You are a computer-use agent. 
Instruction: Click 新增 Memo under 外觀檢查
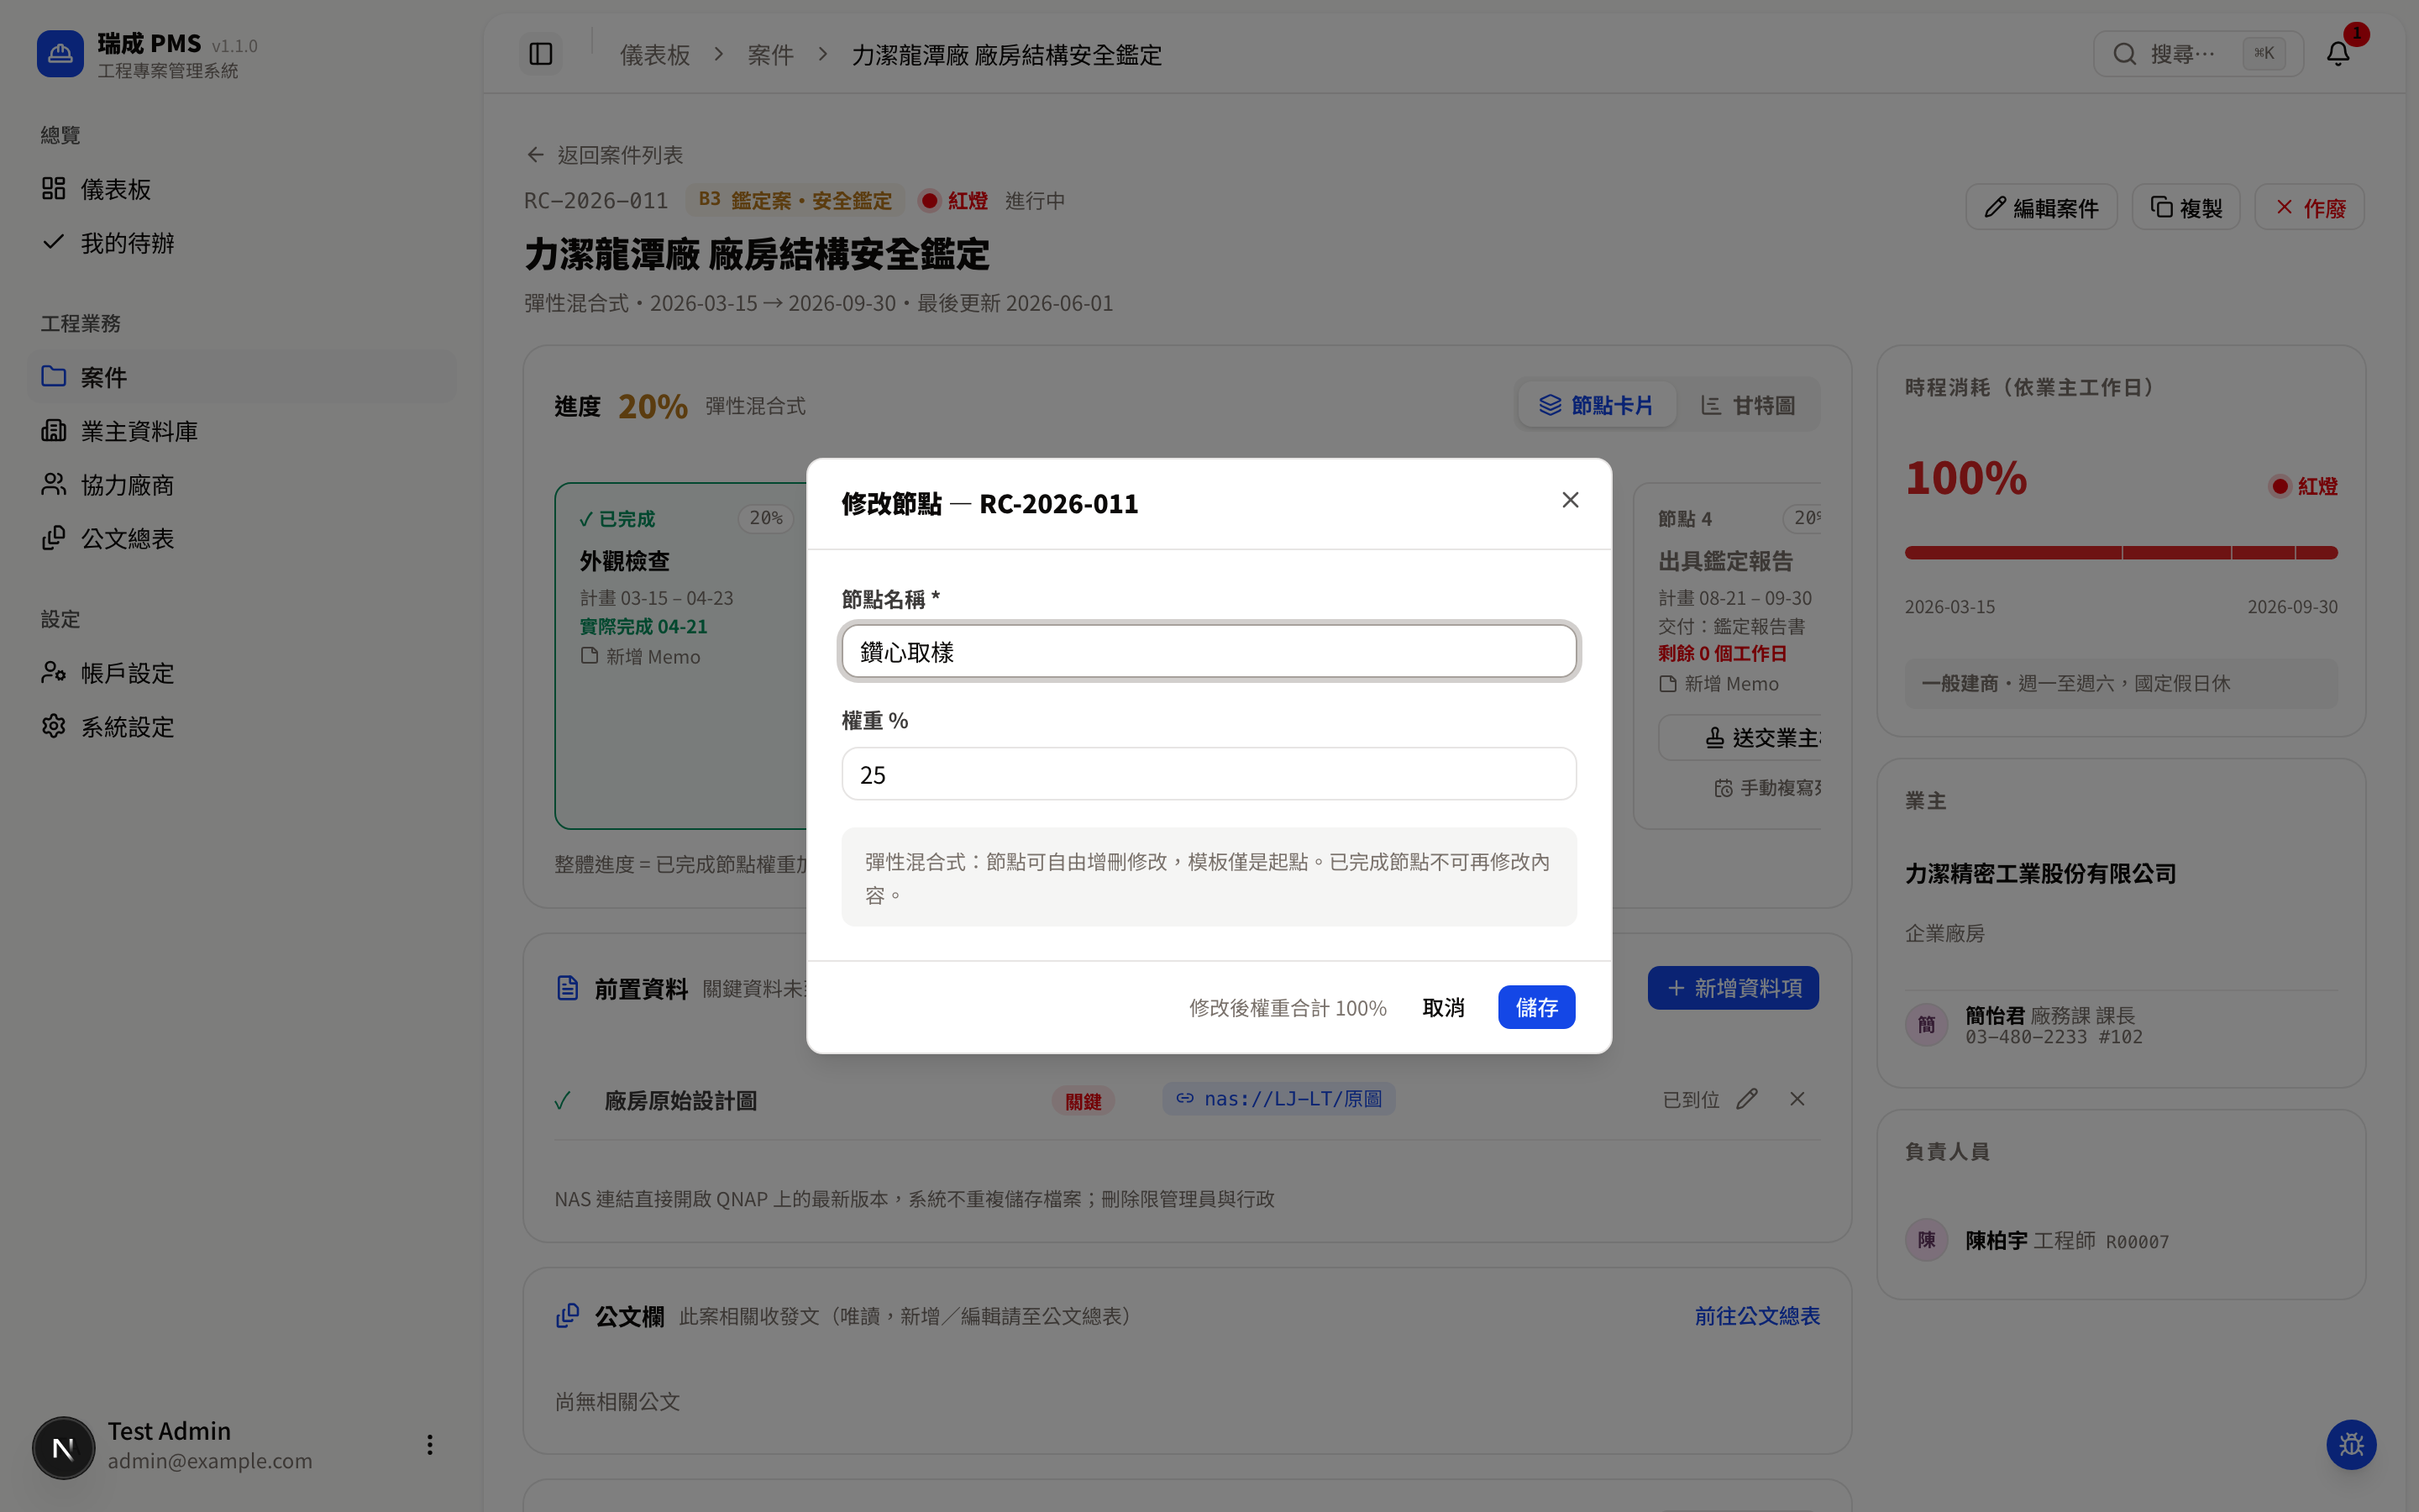tap(641, 656)
